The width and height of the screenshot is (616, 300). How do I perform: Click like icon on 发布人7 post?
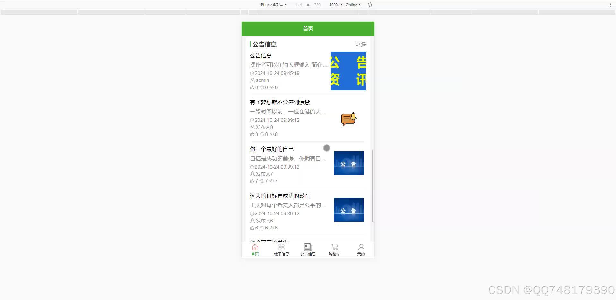point(252,181)
